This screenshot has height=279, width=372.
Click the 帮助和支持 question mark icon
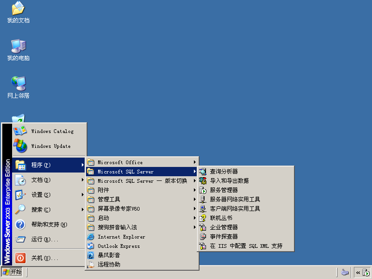(20, 225)
